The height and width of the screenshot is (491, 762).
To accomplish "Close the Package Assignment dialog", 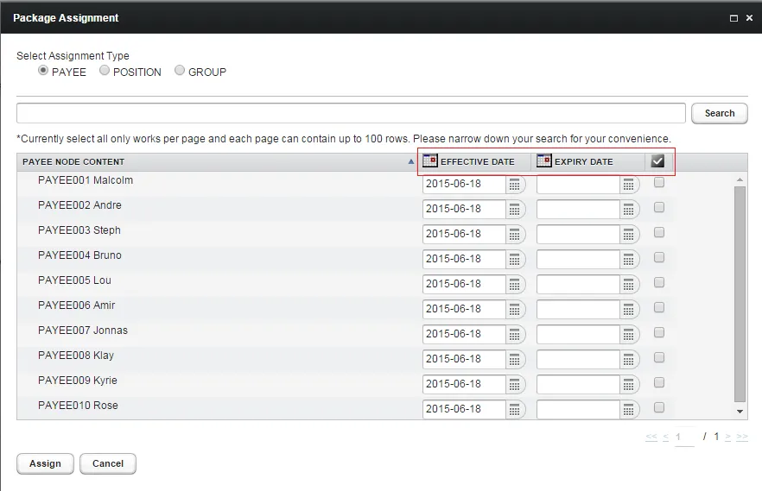I will [749, 18].
